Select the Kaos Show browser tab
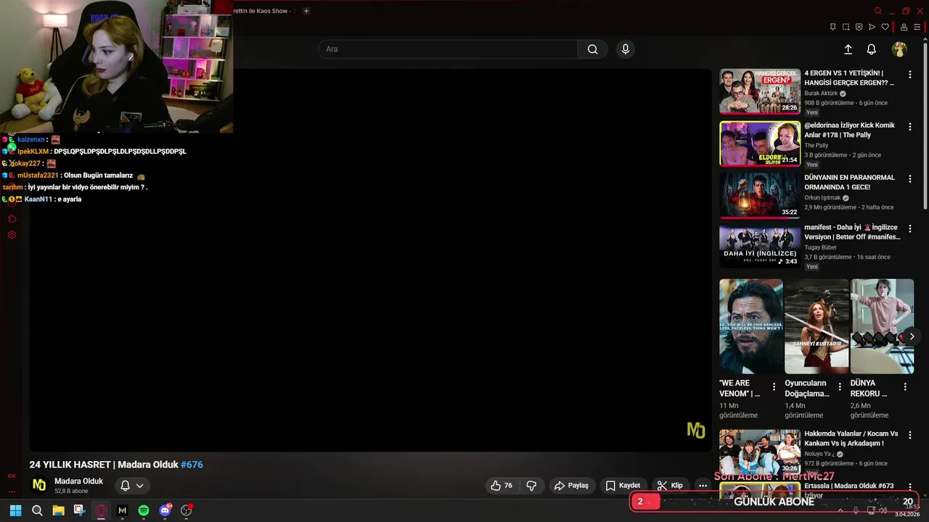Screen dimensions: 929x522 coord(263,11)
